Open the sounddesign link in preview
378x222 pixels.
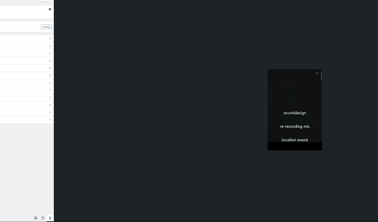294,113
